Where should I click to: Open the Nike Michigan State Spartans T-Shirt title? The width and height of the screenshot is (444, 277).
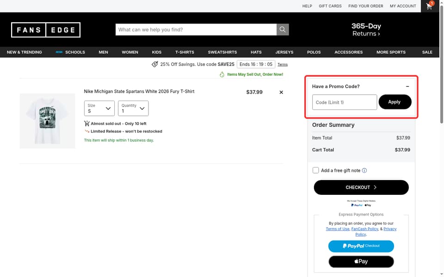coord(139,91)
